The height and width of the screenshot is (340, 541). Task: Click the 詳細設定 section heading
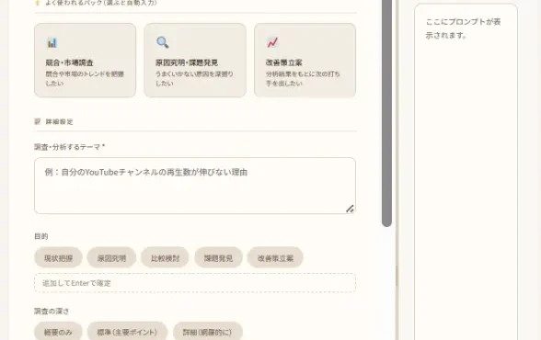coord(59,121)
